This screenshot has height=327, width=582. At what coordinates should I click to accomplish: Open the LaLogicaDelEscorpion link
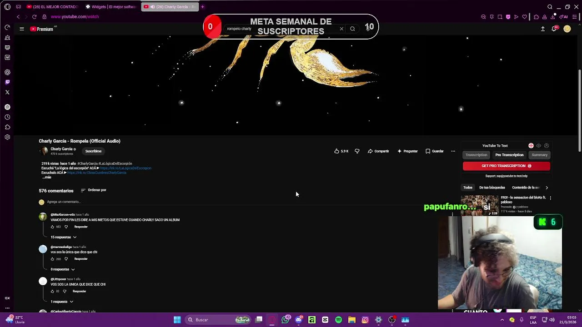point(125,168)
